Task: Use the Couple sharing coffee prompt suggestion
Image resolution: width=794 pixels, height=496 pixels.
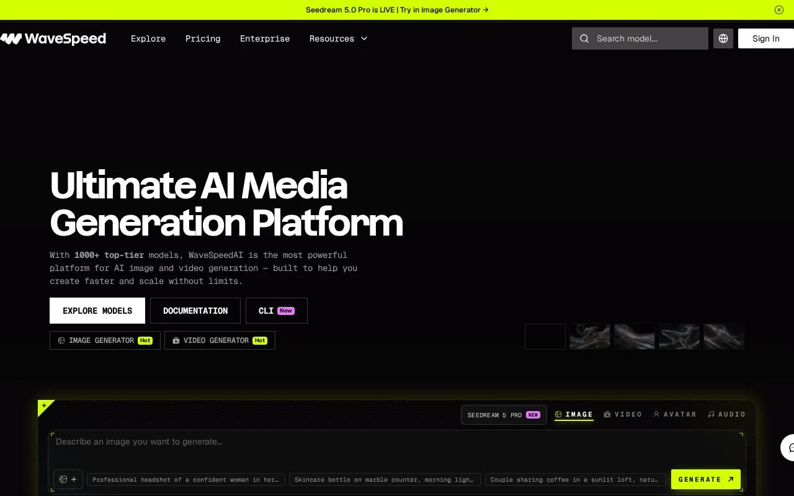Action: click(x=576, y=479)
